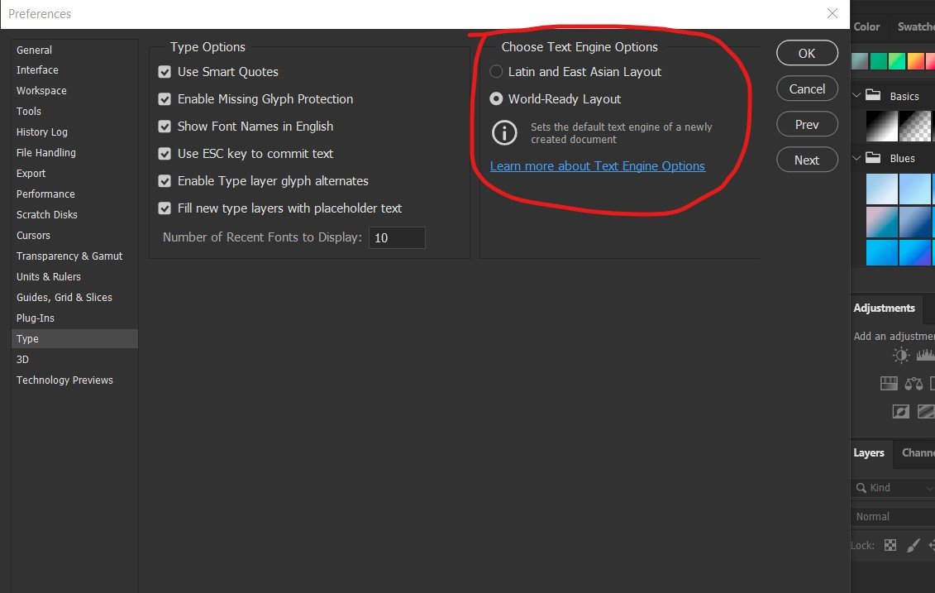Add a Hue/Saturation adjustment
The image size is (935, 593).
[x=889, y=384]
